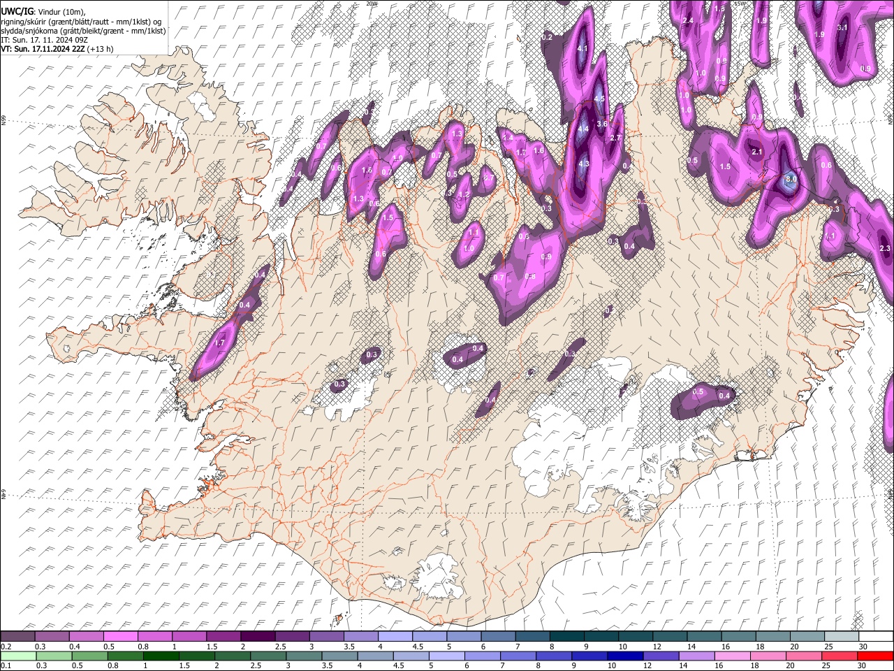Select the 'VT: Sun. 17.11.2024 22Z (+13 h)' line

coord(57,49)
